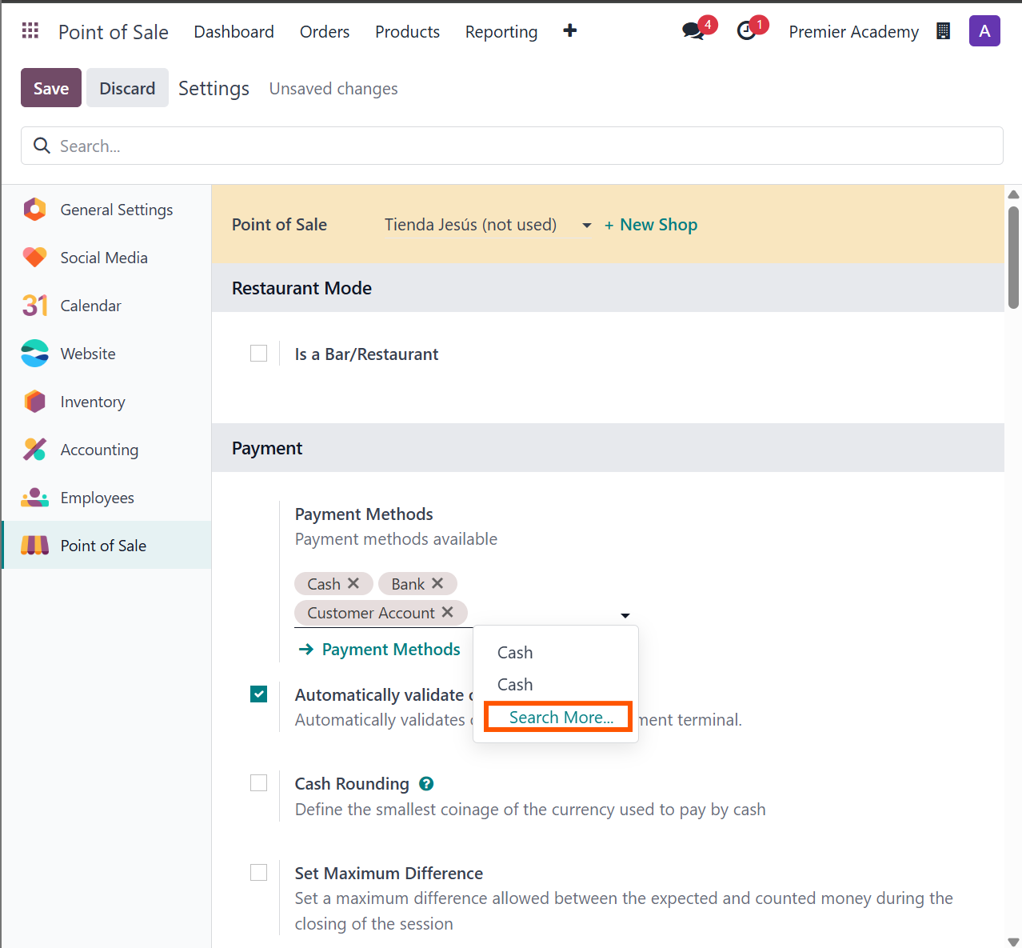
Task: Click the company building icon
Action: point(944,31)
